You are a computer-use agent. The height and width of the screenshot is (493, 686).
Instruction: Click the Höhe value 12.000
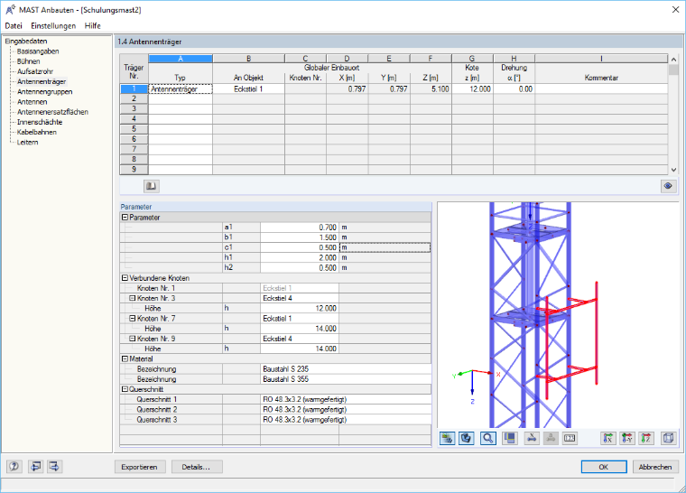(300, 308)
